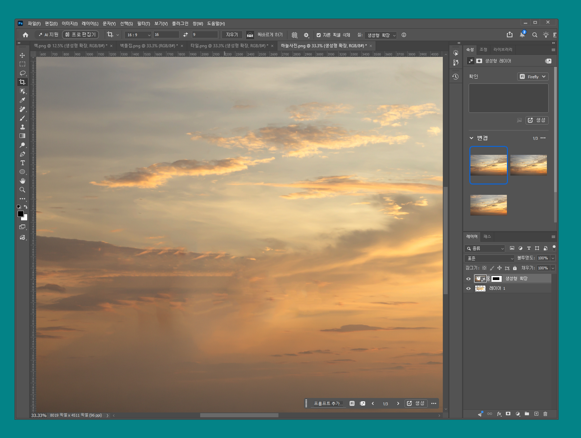Image resolution: width=581 pixels, height=438 pixels.
Task: Click the Home icon in options bar
Action: [x=26, y=35]
